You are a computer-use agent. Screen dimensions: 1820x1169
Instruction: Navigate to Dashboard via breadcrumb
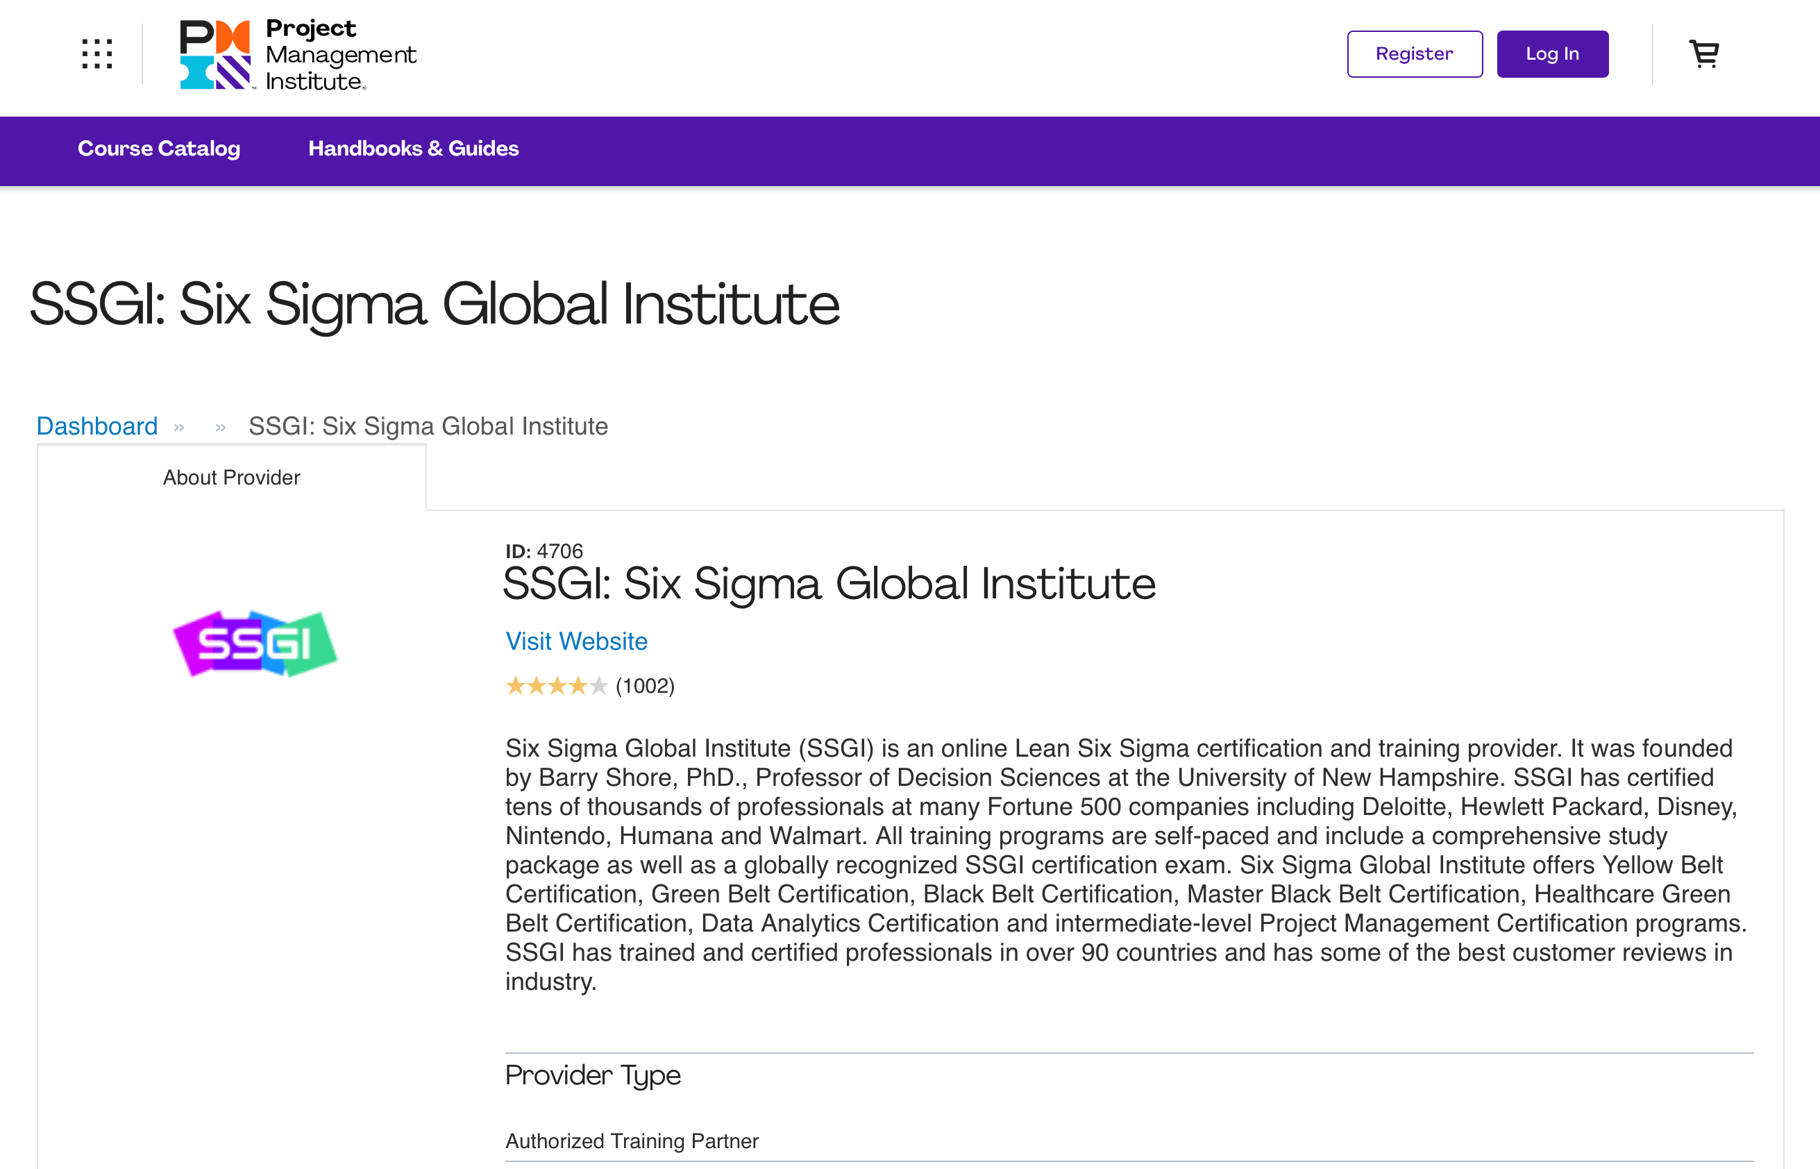tap(96, 426)
